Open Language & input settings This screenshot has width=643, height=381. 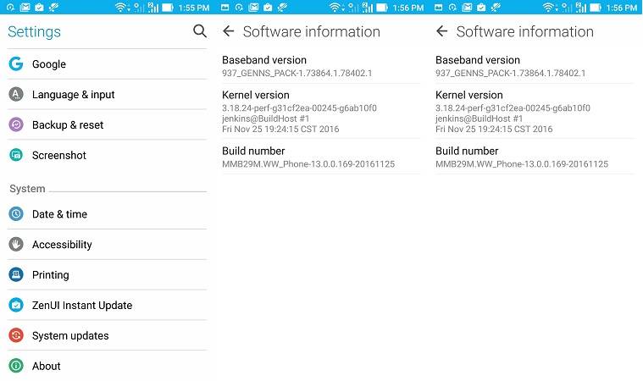[x=107, y=94]
